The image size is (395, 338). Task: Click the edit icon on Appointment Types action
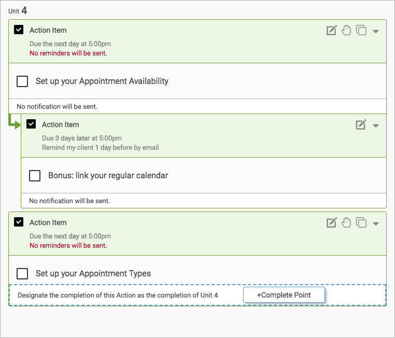[331, 222]
